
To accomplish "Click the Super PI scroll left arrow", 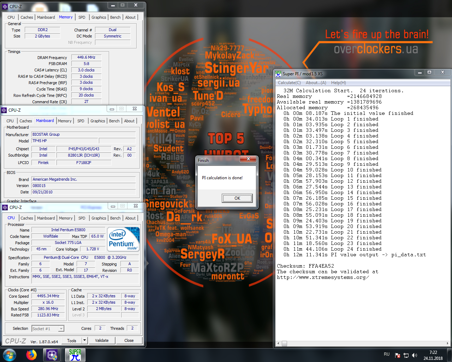I will tap(279, 343).
